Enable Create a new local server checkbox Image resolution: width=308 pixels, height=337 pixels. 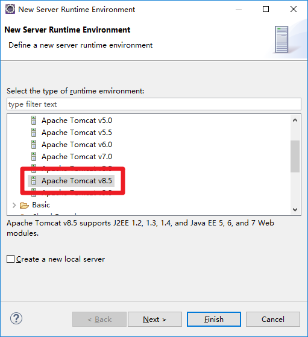point(10,259)
